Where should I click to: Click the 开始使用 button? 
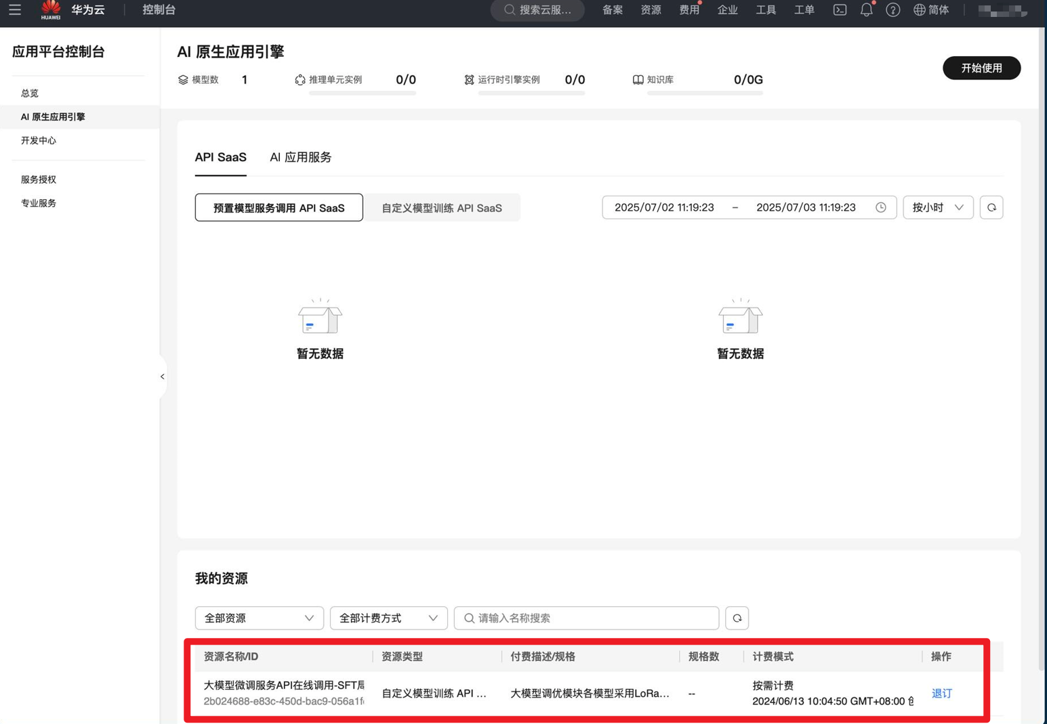tap(981, 68)
